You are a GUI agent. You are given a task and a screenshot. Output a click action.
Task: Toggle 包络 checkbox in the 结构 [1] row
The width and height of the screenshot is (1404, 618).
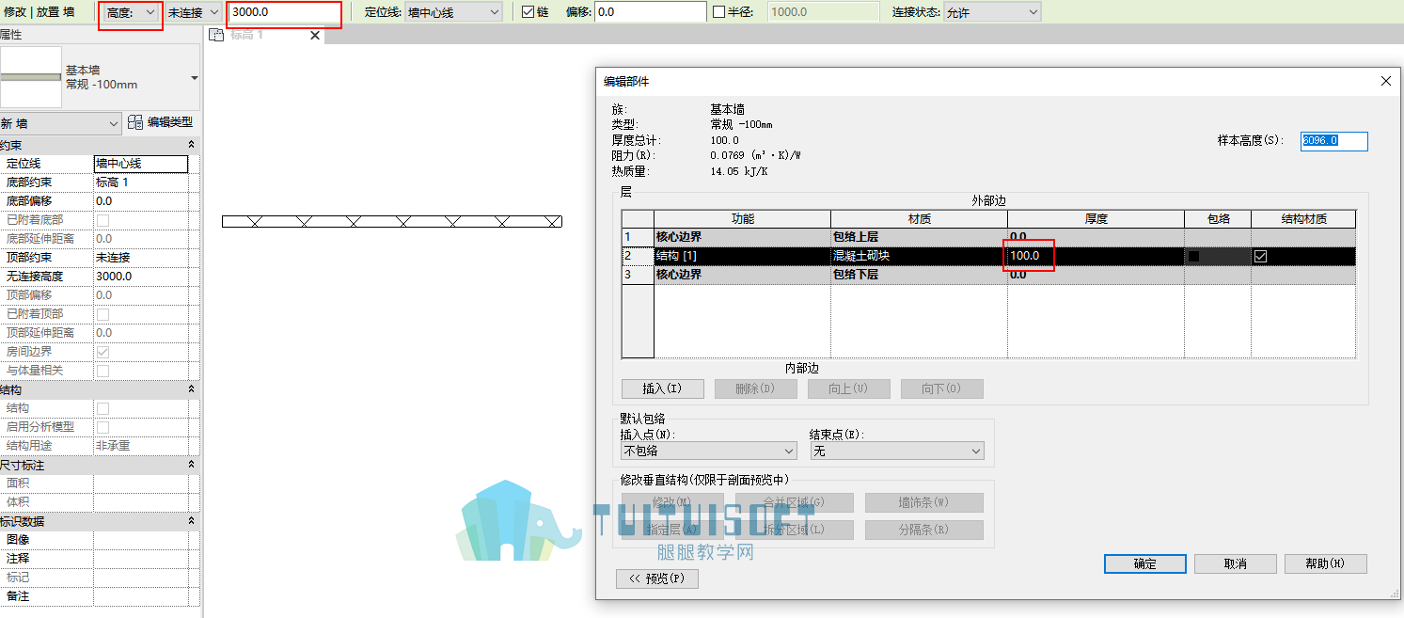click(1194, 256)
